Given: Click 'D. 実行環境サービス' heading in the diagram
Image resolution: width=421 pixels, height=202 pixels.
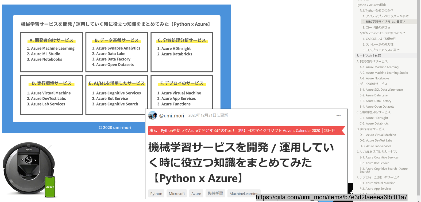Looking at the screenshot, I should (51, 83).
